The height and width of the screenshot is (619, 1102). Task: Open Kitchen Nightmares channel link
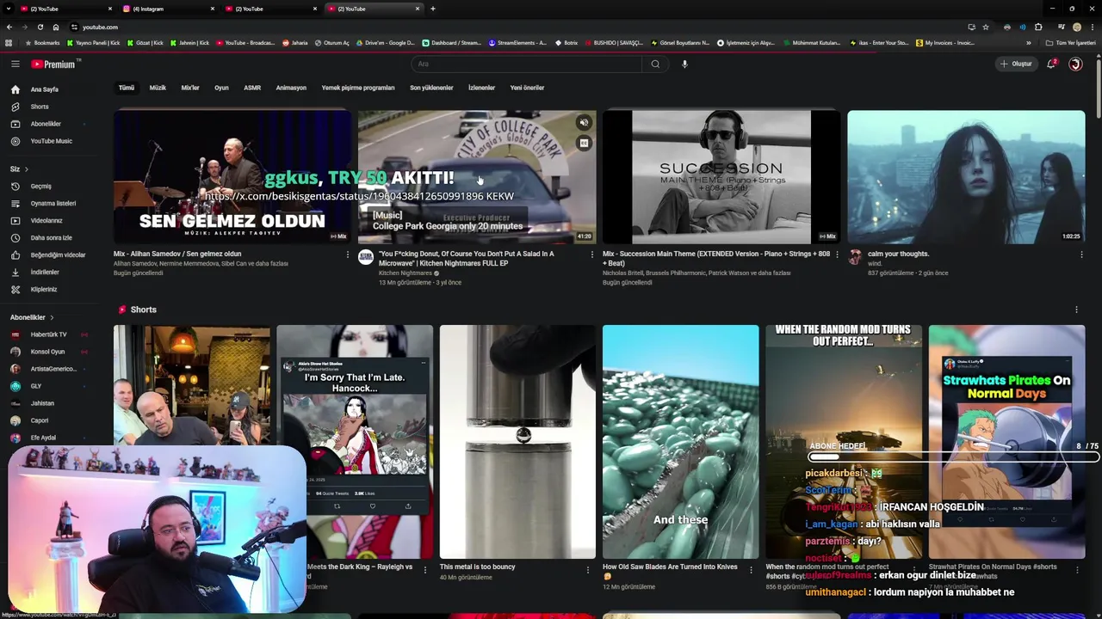click(406, 273)
